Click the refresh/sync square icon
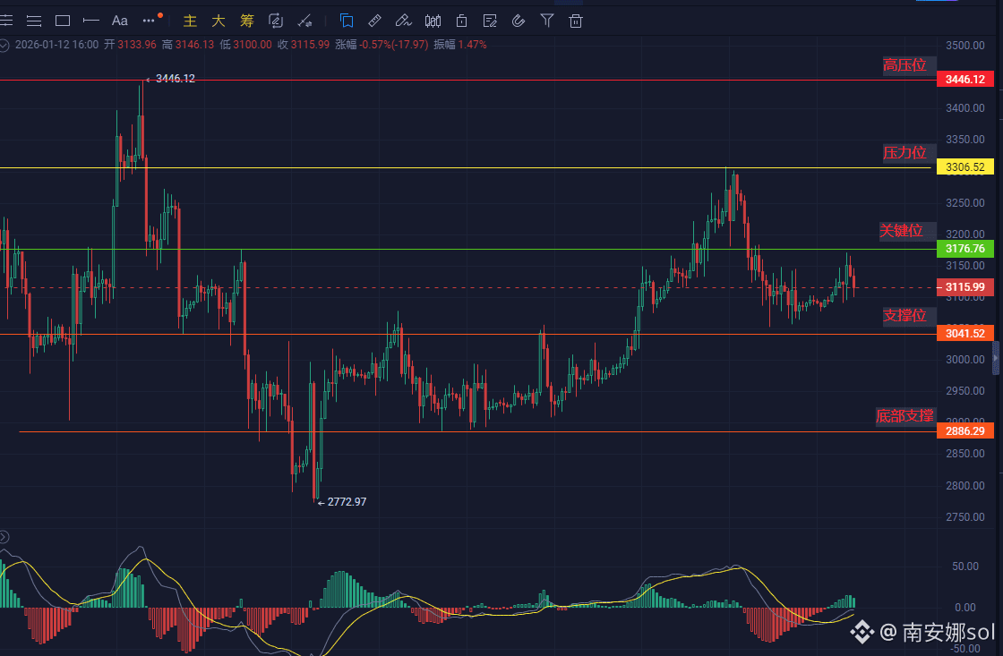Image resolution: width=1003 pixels, height=656 pixels. click(276, 21)
